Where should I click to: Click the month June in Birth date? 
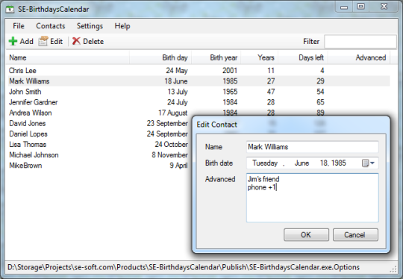coord(302,163)
